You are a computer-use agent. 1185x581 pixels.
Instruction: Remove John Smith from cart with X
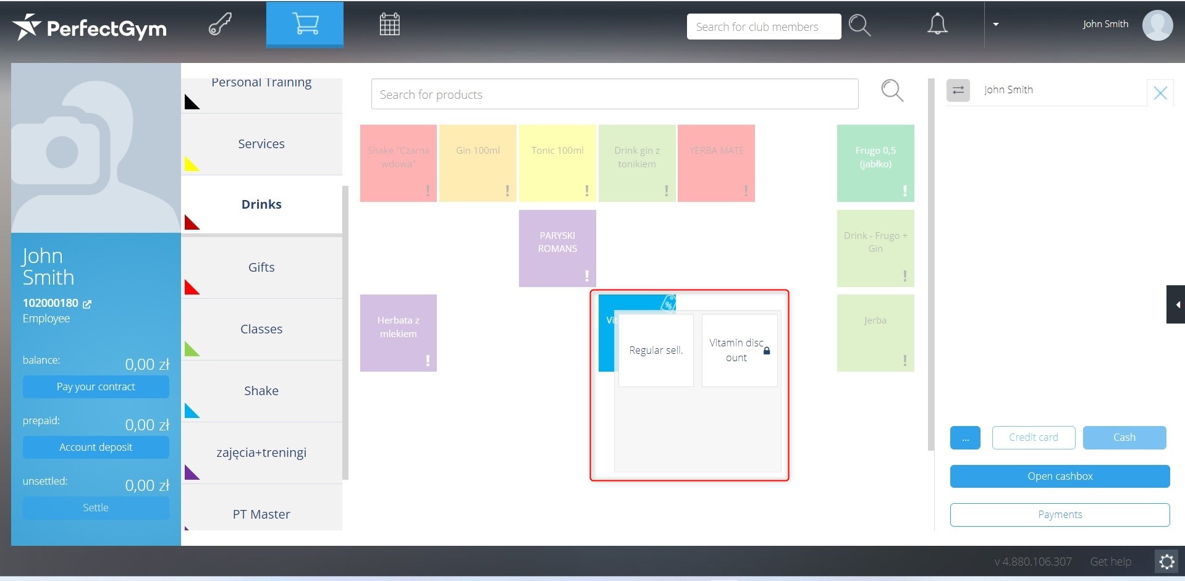(1160, 93)
